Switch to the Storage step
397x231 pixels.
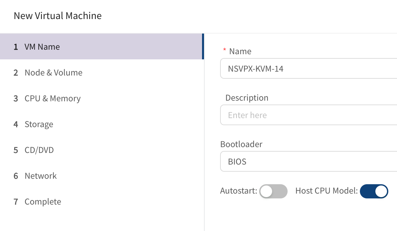[x=102, y=124]
